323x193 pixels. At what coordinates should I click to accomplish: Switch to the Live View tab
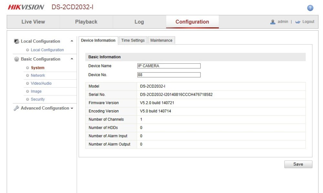pyautogui.click(x=33, y=22)
